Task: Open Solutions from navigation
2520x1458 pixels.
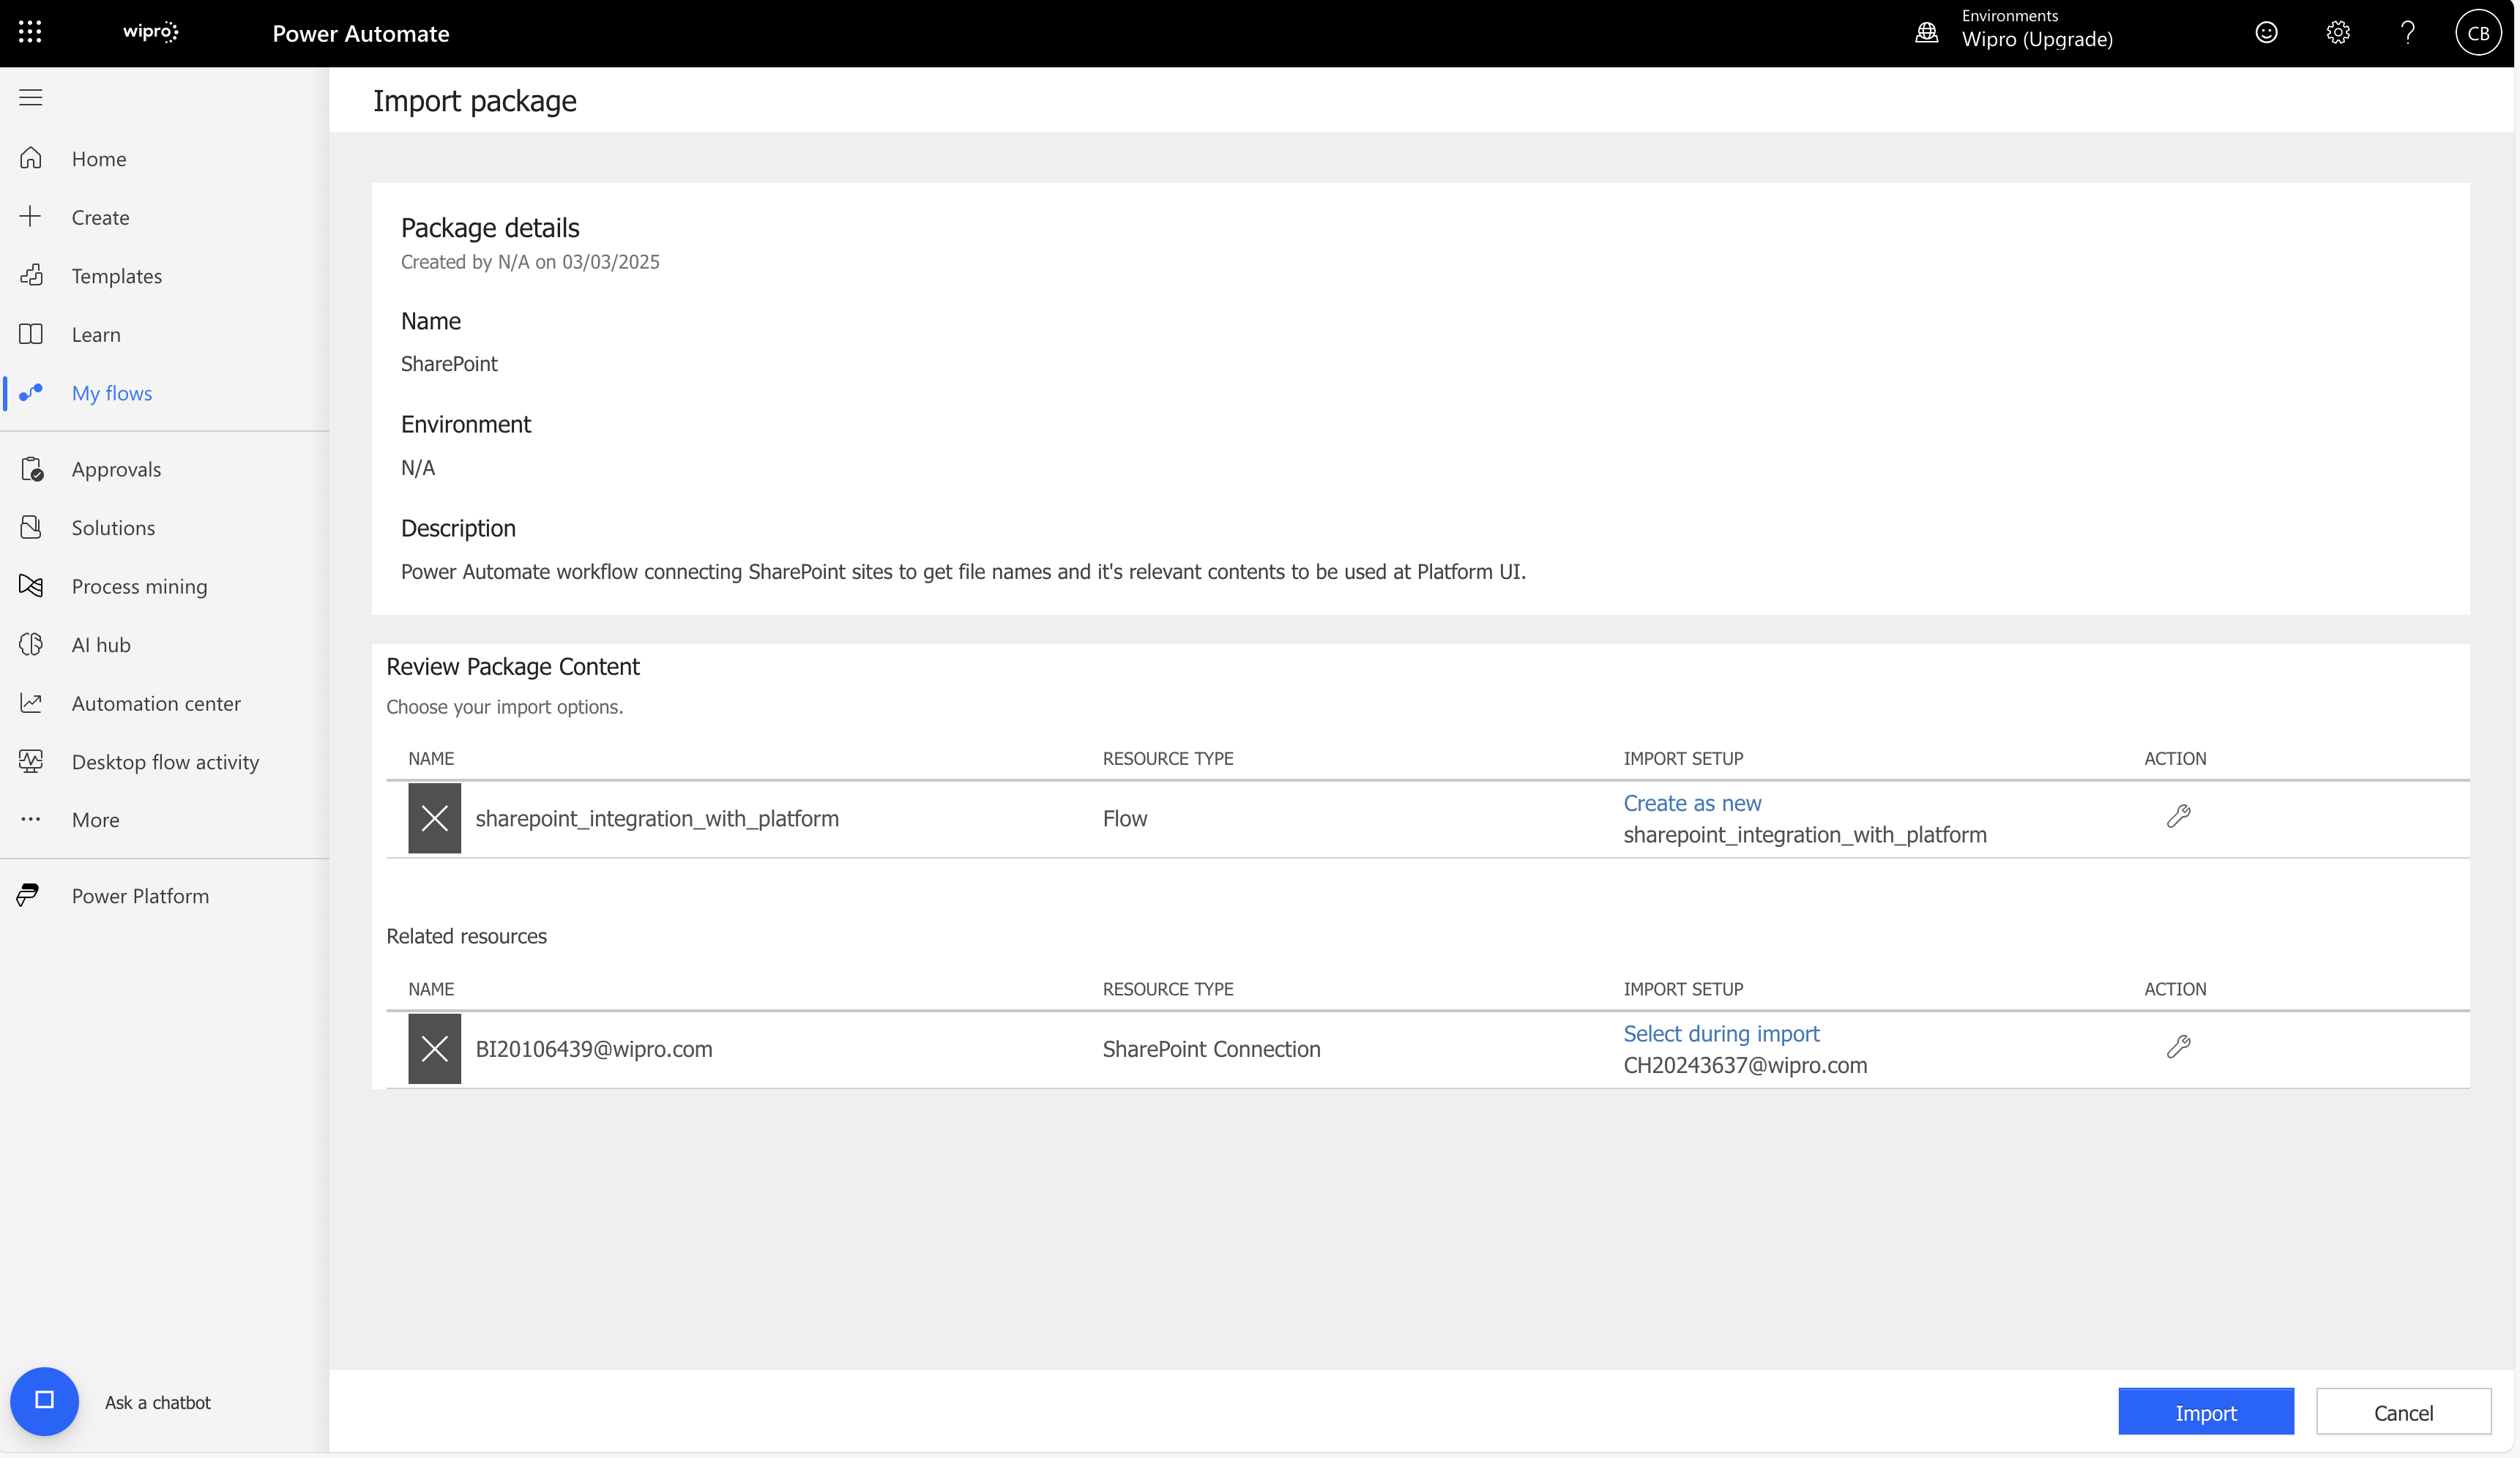Action: point(113,527)
